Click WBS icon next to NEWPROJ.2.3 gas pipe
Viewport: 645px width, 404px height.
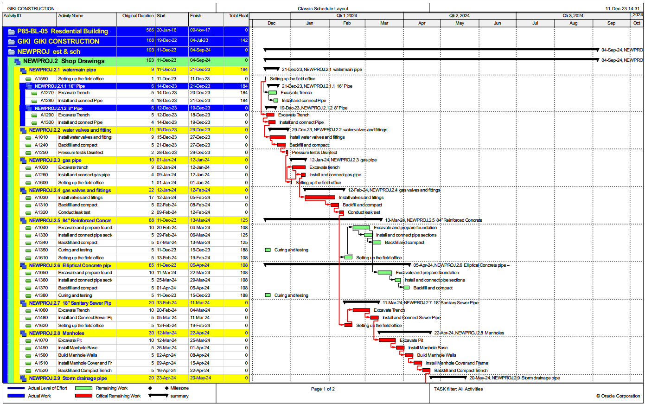(23, 160)
